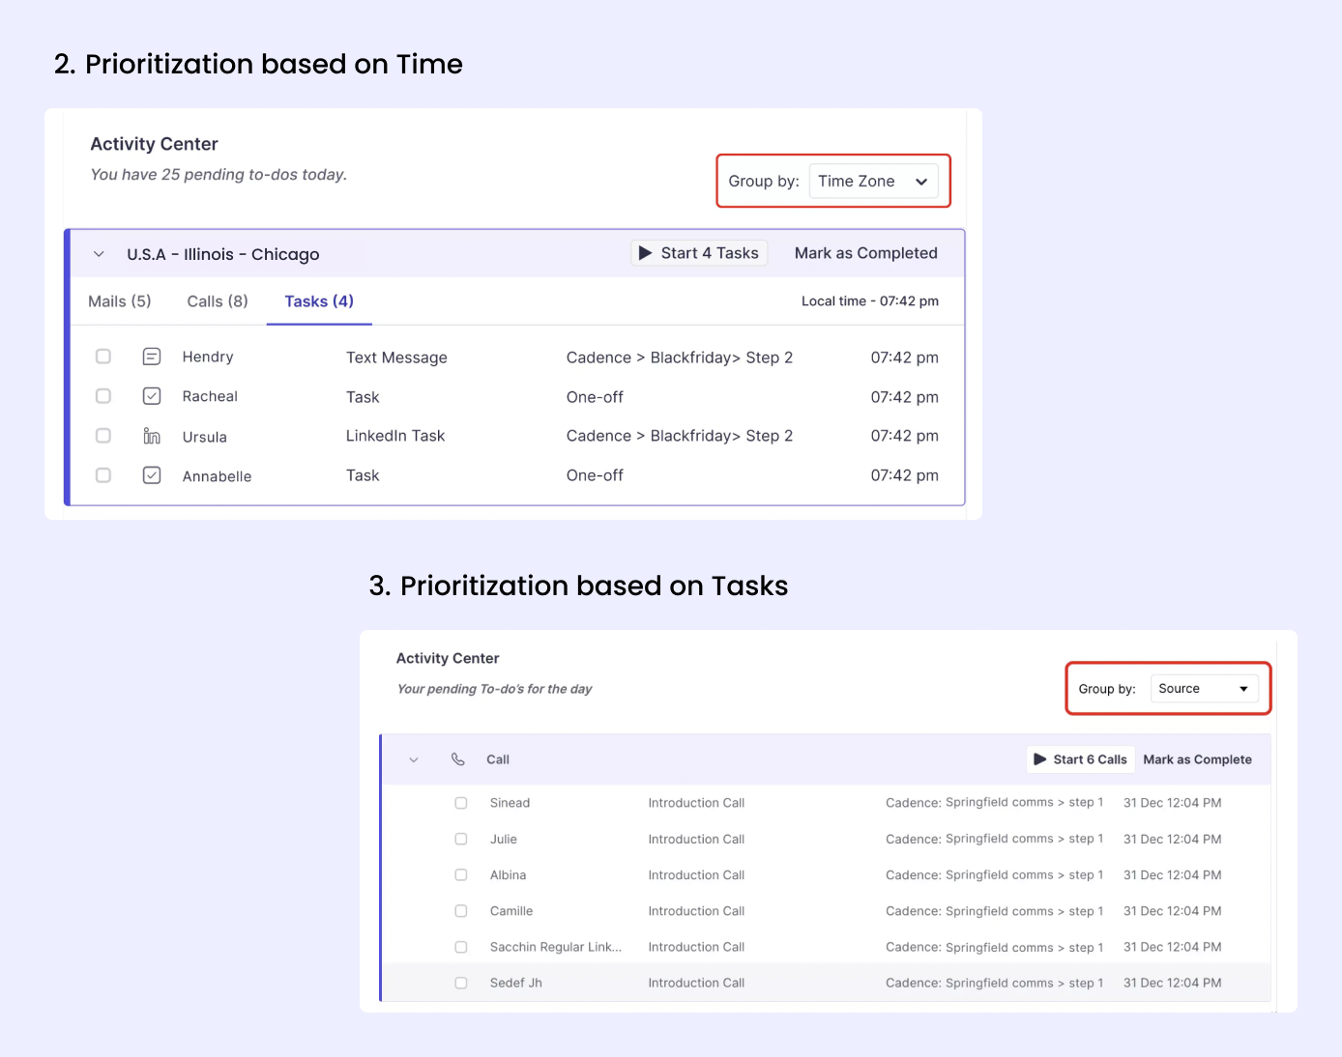1342x1057 pixels.
Task: Click the play icon inside Start 4 Tasks
Action: tap(646, 252)
